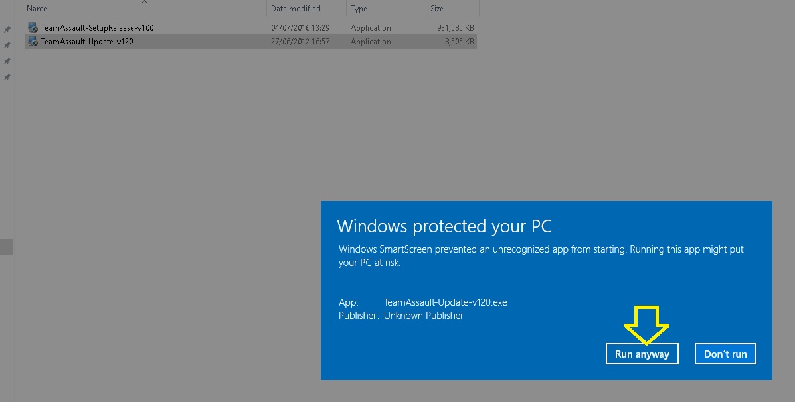
Task: Click size value 931,585 KB
Action: tap(456, 27)
